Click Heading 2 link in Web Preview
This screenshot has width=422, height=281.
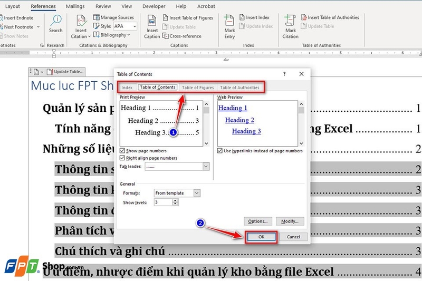(239, 120)
